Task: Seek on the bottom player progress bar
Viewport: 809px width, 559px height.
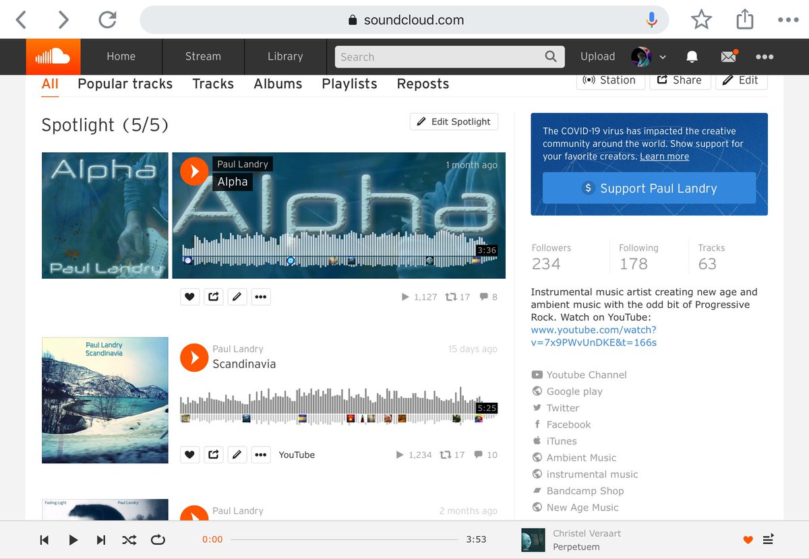Action: [x=344, y=539]
